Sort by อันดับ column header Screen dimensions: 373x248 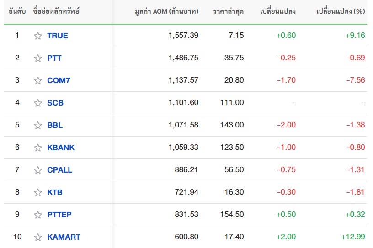17,11
